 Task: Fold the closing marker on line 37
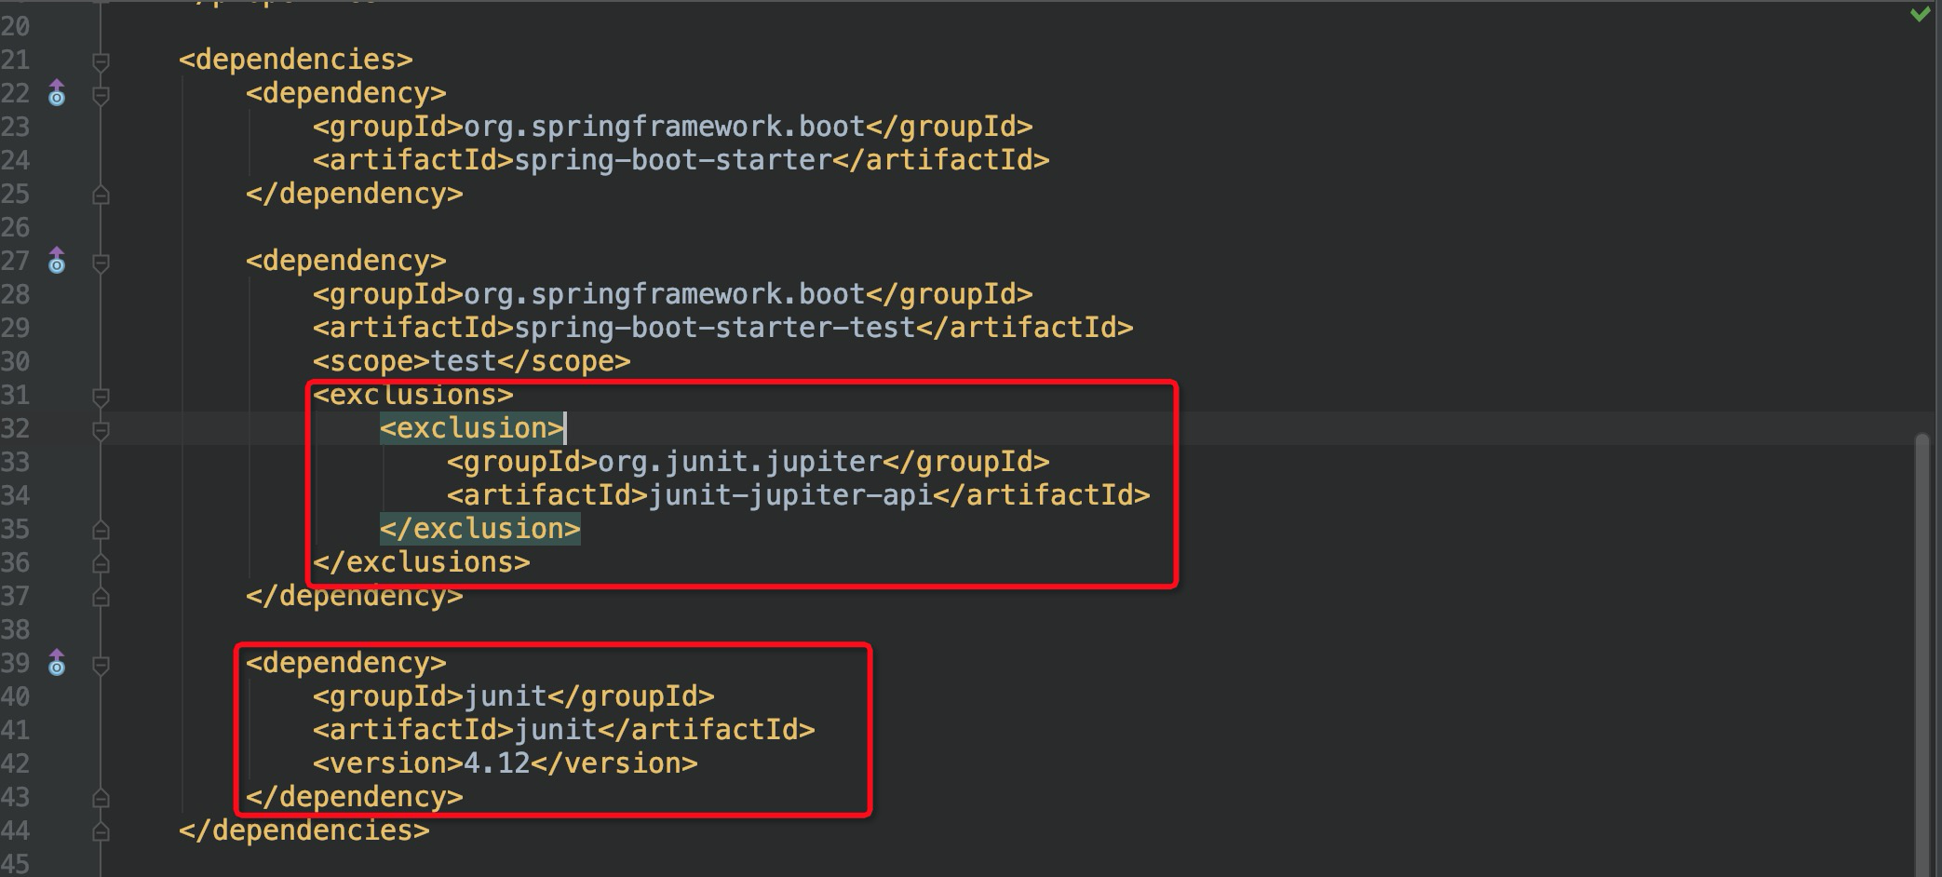[101, 597]
